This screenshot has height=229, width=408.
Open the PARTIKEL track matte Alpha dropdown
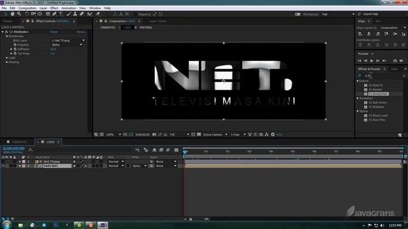[x=139, y=166]
